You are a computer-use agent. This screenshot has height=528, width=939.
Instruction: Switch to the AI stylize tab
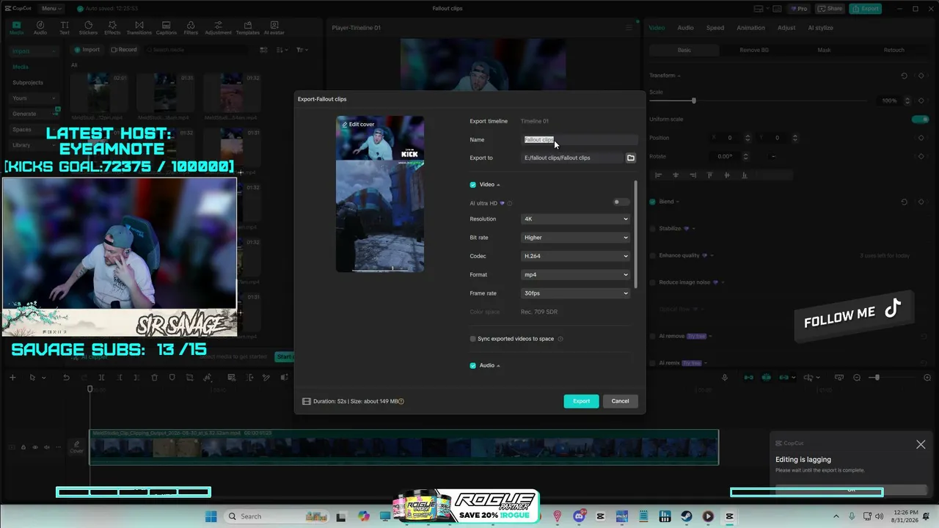pyautogui.click(x=820, y=28)
